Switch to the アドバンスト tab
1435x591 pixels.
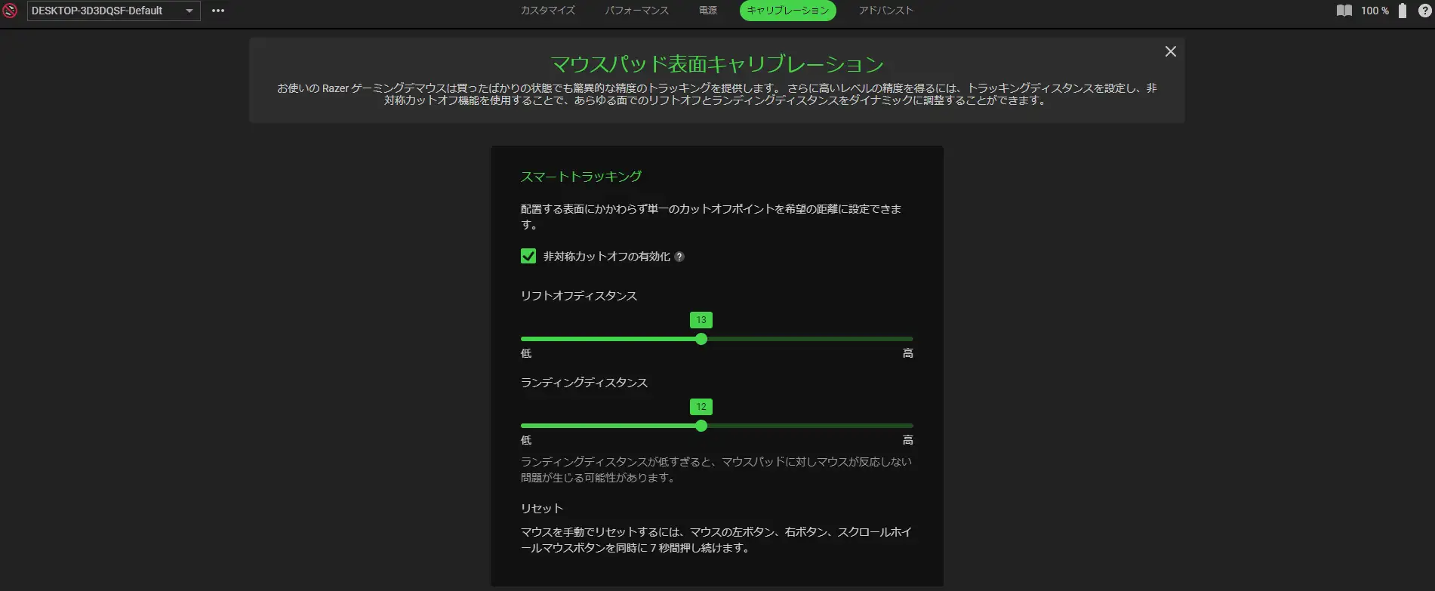(886, 11)
